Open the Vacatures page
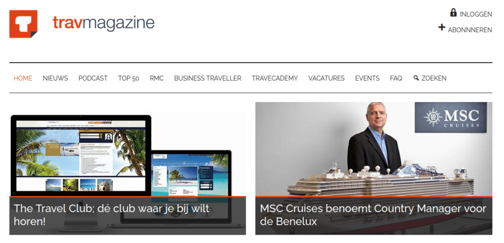504x243 pixels. [x=326, y=78]
